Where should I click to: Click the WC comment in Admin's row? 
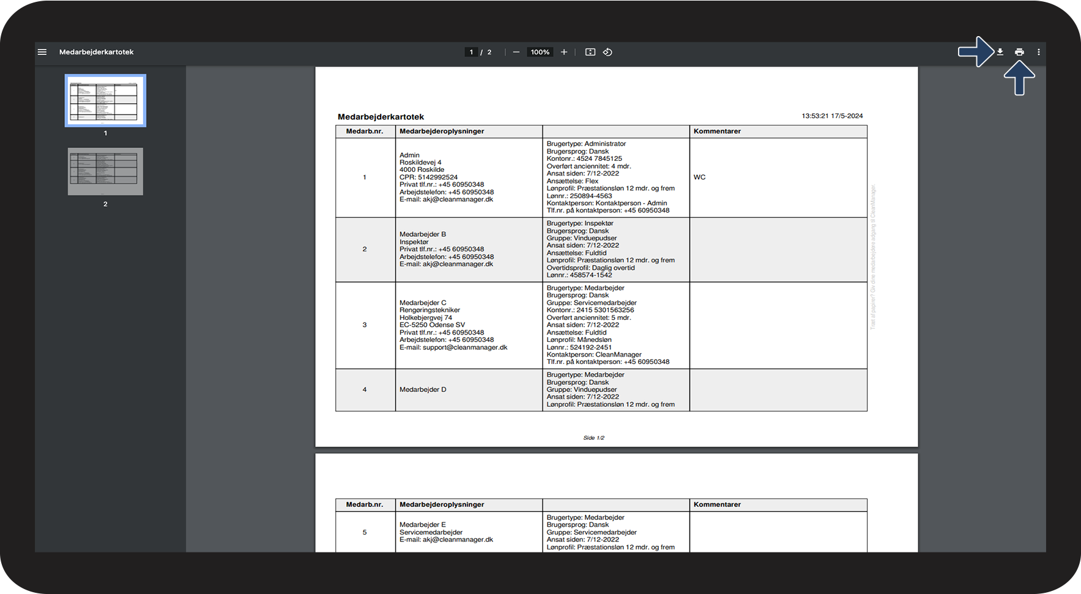[699, 177]
